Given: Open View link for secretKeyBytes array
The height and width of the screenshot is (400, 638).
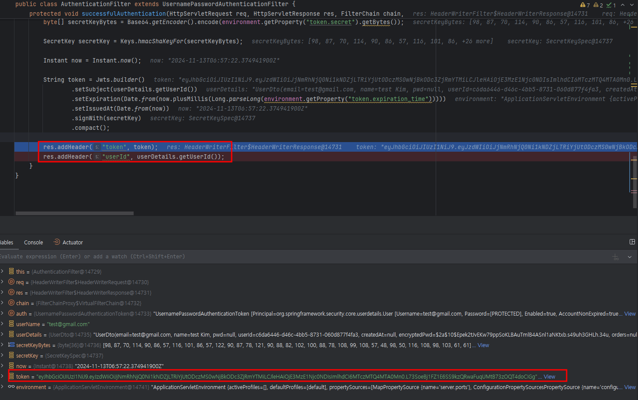Looking at the screenshot, I should pos(483,345).
